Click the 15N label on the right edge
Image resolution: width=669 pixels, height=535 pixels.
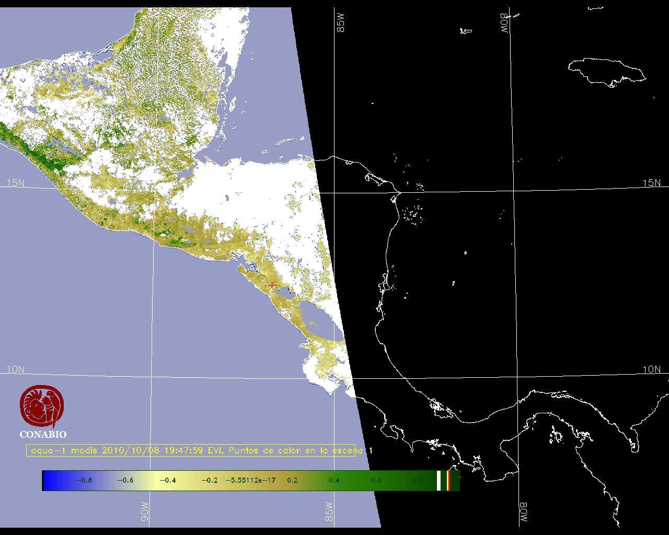click(651, 183)
